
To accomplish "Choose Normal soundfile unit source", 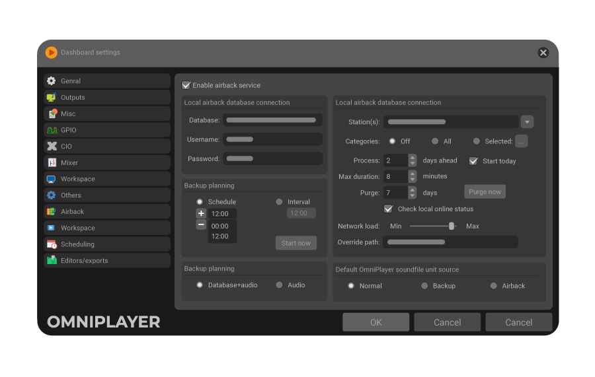I will [351, 286].
